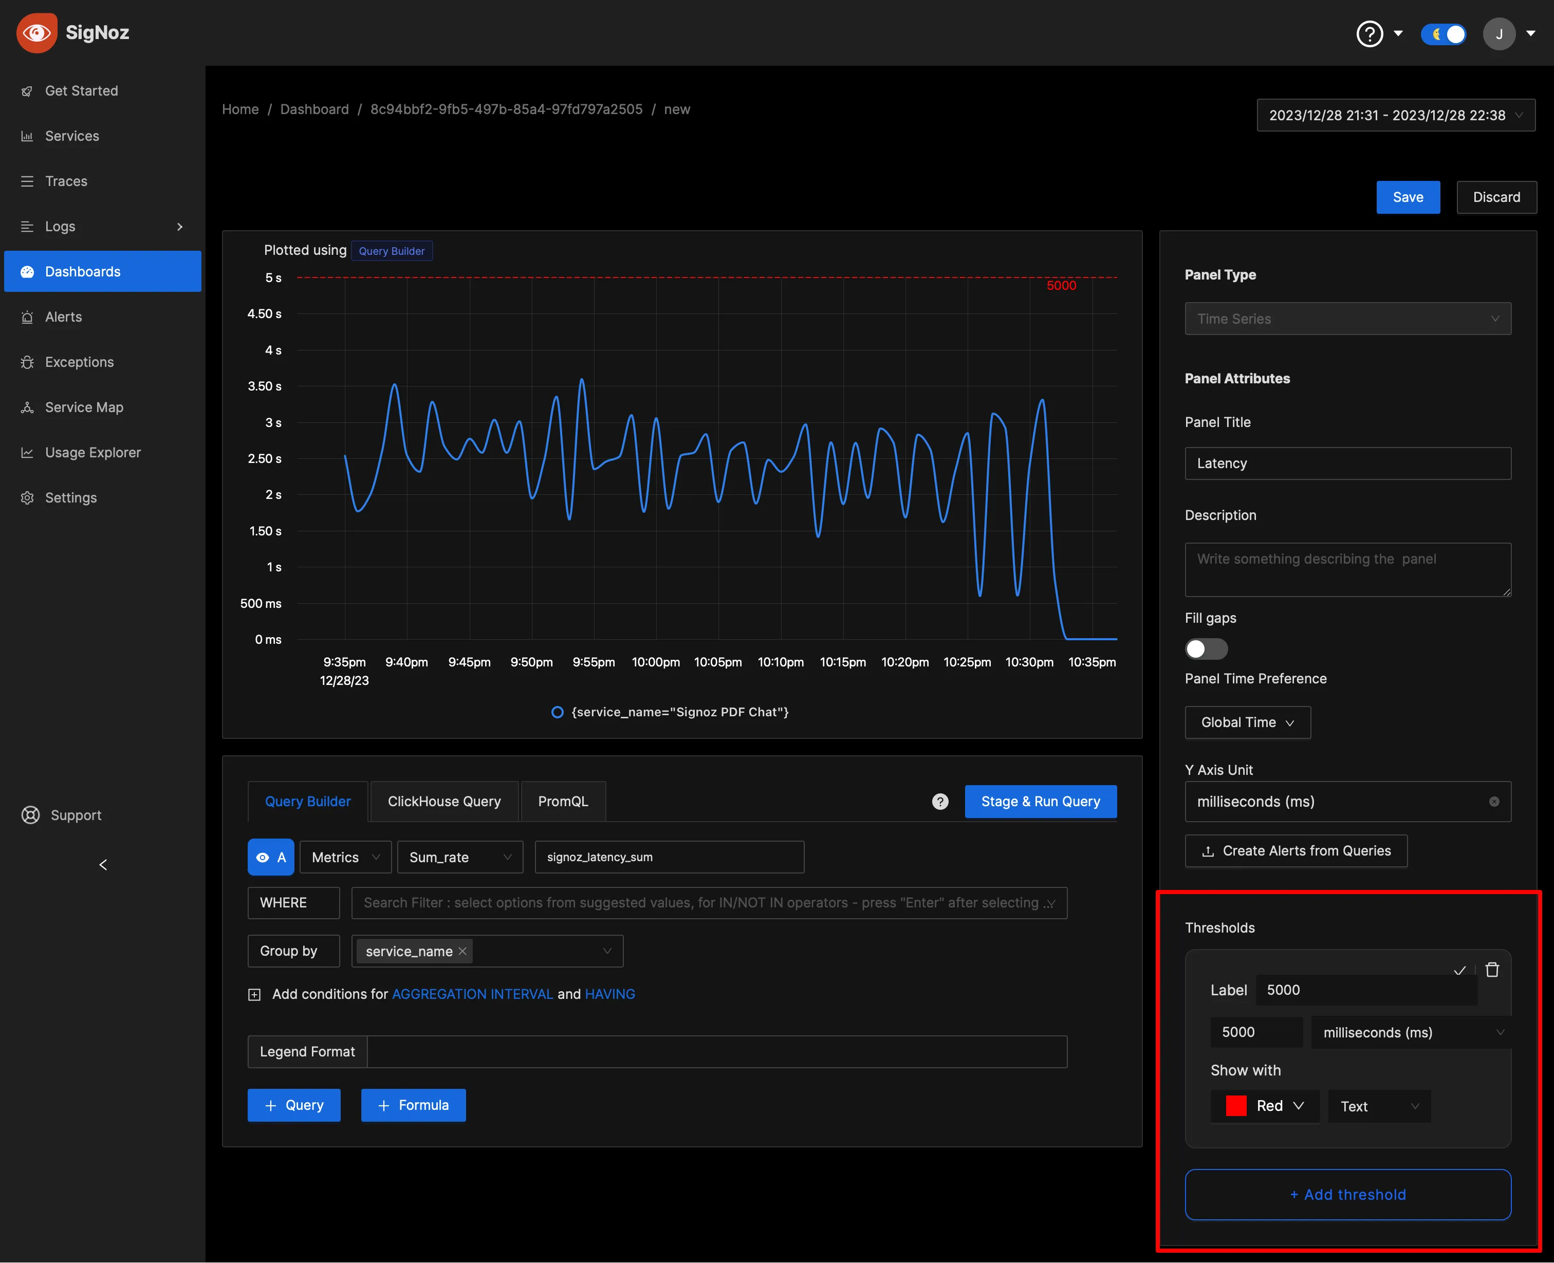Add a new Formula
Image resolution: width=1554 pixels, height=1263 pixels.
413,1105
